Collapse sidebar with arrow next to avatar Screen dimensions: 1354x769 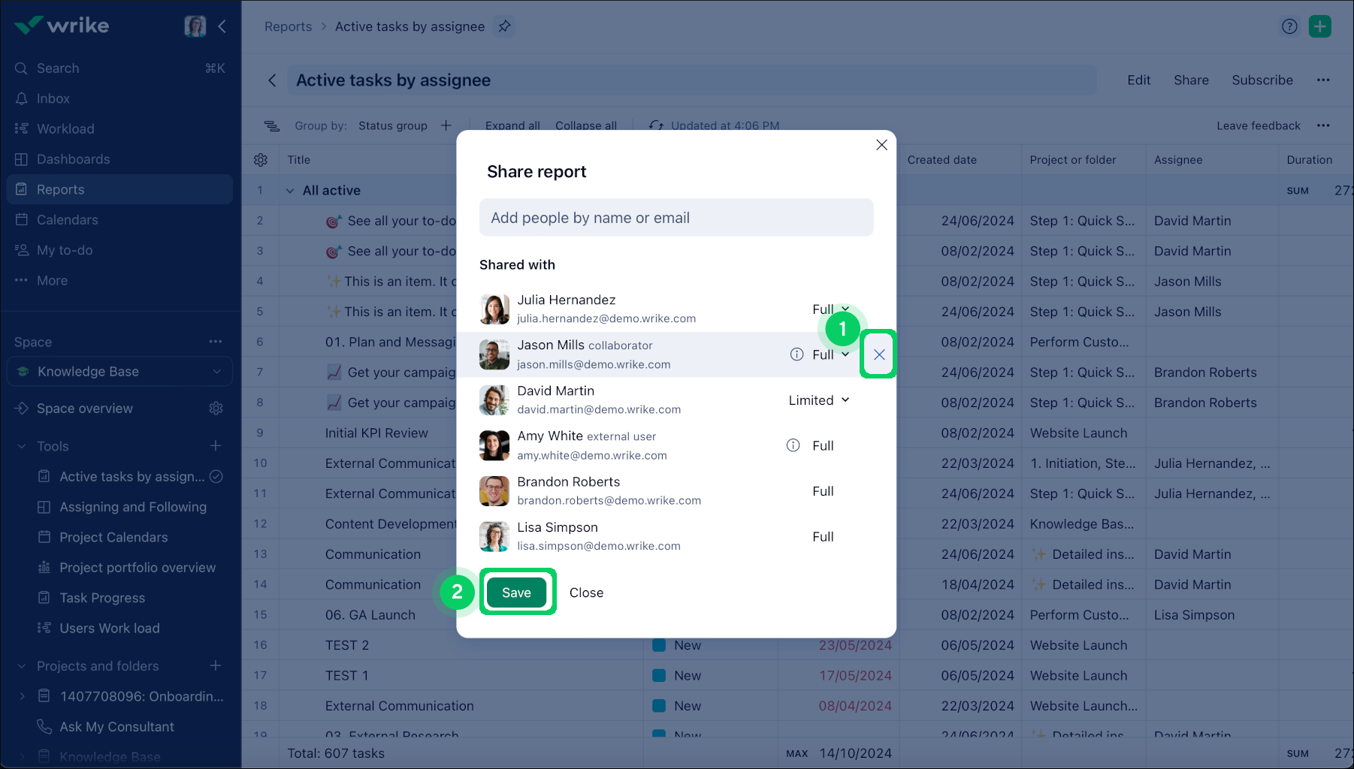coord(222,26)
